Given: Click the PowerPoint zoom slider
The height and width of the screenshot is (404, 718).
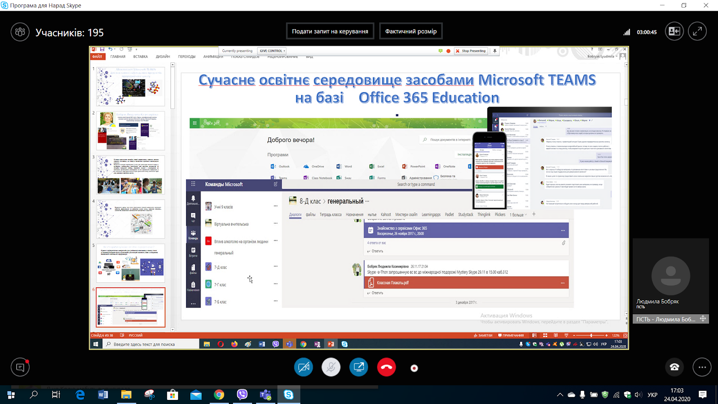Looking at the screenshot, I should tap(591, 335).
